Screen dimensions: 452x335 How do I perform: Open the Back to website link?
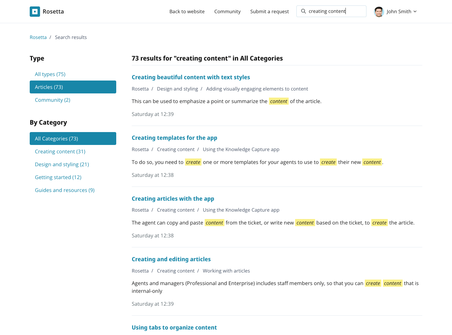point(187,12)
